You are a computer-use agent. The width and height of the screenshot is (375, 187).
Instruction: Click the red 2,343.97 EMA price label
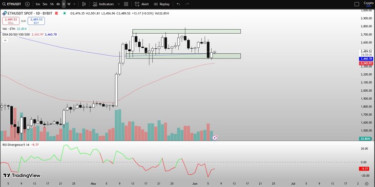[x=366, y=63]
